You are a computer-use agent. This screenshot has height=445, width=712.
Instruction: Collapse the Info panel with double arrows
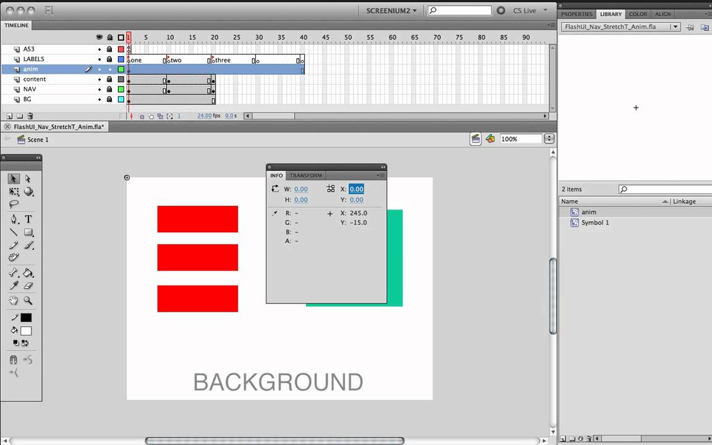point(383,167)
